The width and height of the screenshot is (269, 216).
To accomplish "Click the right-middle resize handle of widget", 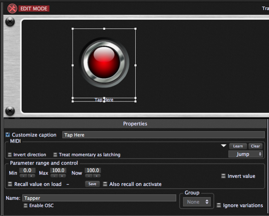I will click(136, 65).
